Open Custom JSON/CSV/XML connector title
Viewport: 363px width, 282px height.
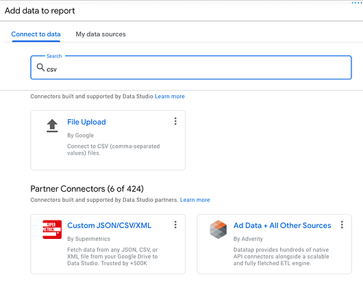click(110, 226)
